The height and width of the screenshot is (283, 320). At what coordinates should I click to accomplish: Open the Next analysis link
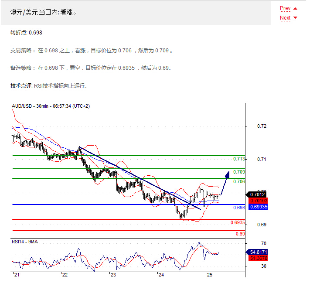[x=285, y=18]
